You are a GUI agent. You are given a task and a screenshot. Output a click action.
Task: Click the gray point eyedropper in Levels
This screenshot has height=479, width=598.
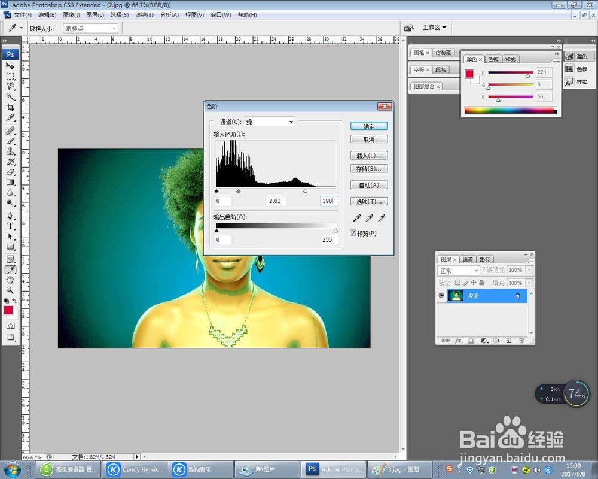[369, 218]
